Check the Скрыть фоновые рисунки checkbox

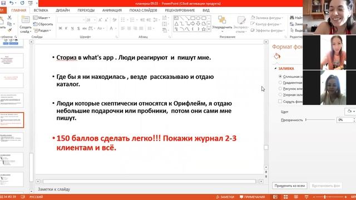tap(280, 101)
